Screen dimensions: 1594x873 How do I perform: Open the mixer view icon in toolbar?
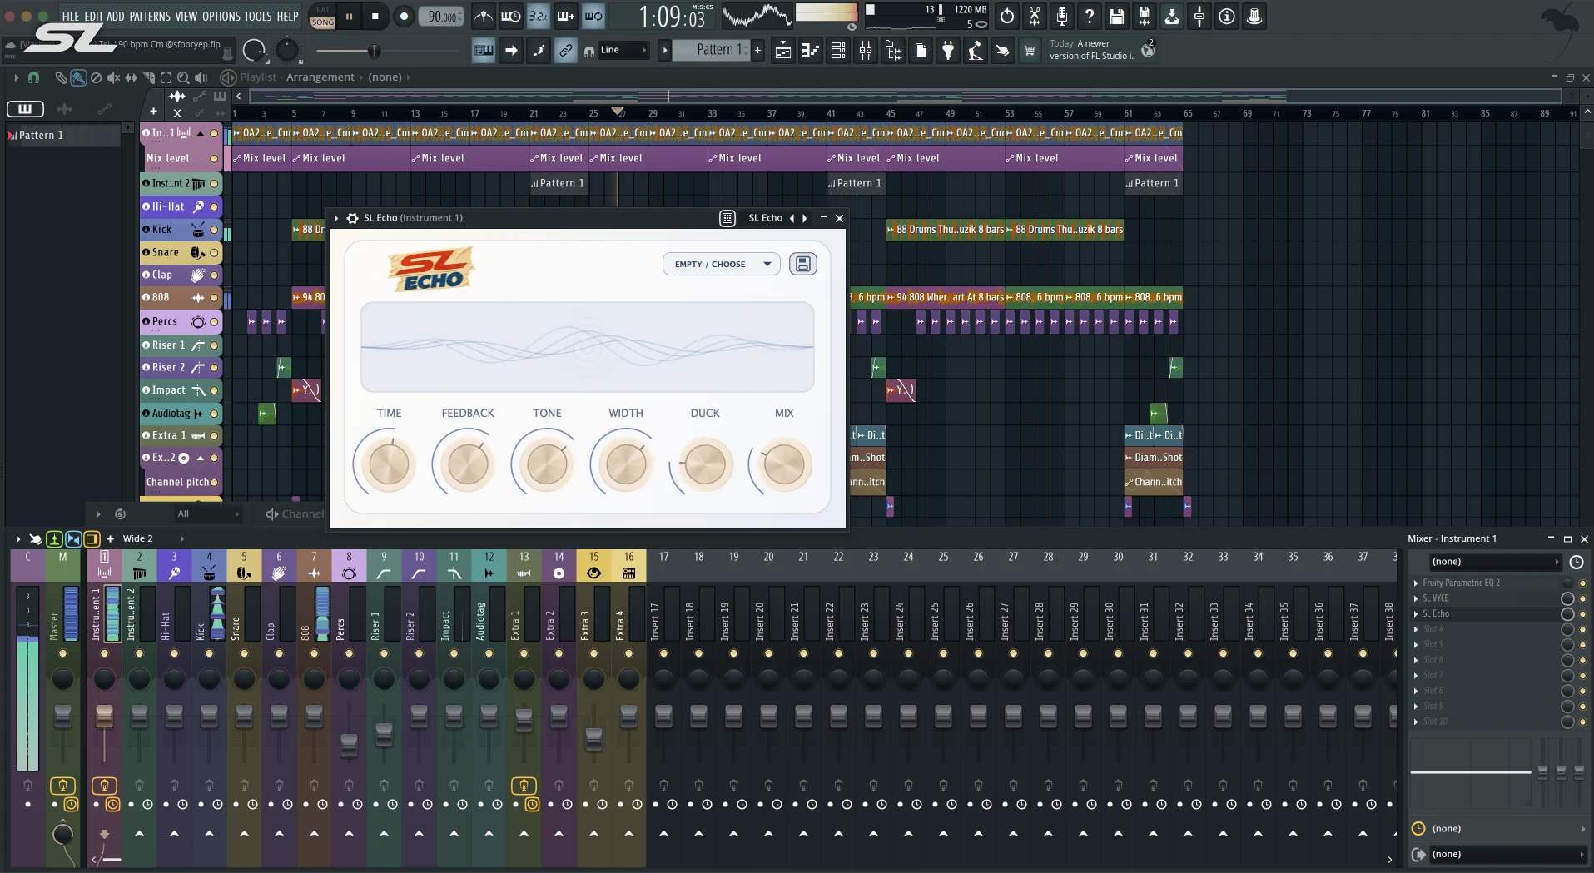tap(866, 51)
